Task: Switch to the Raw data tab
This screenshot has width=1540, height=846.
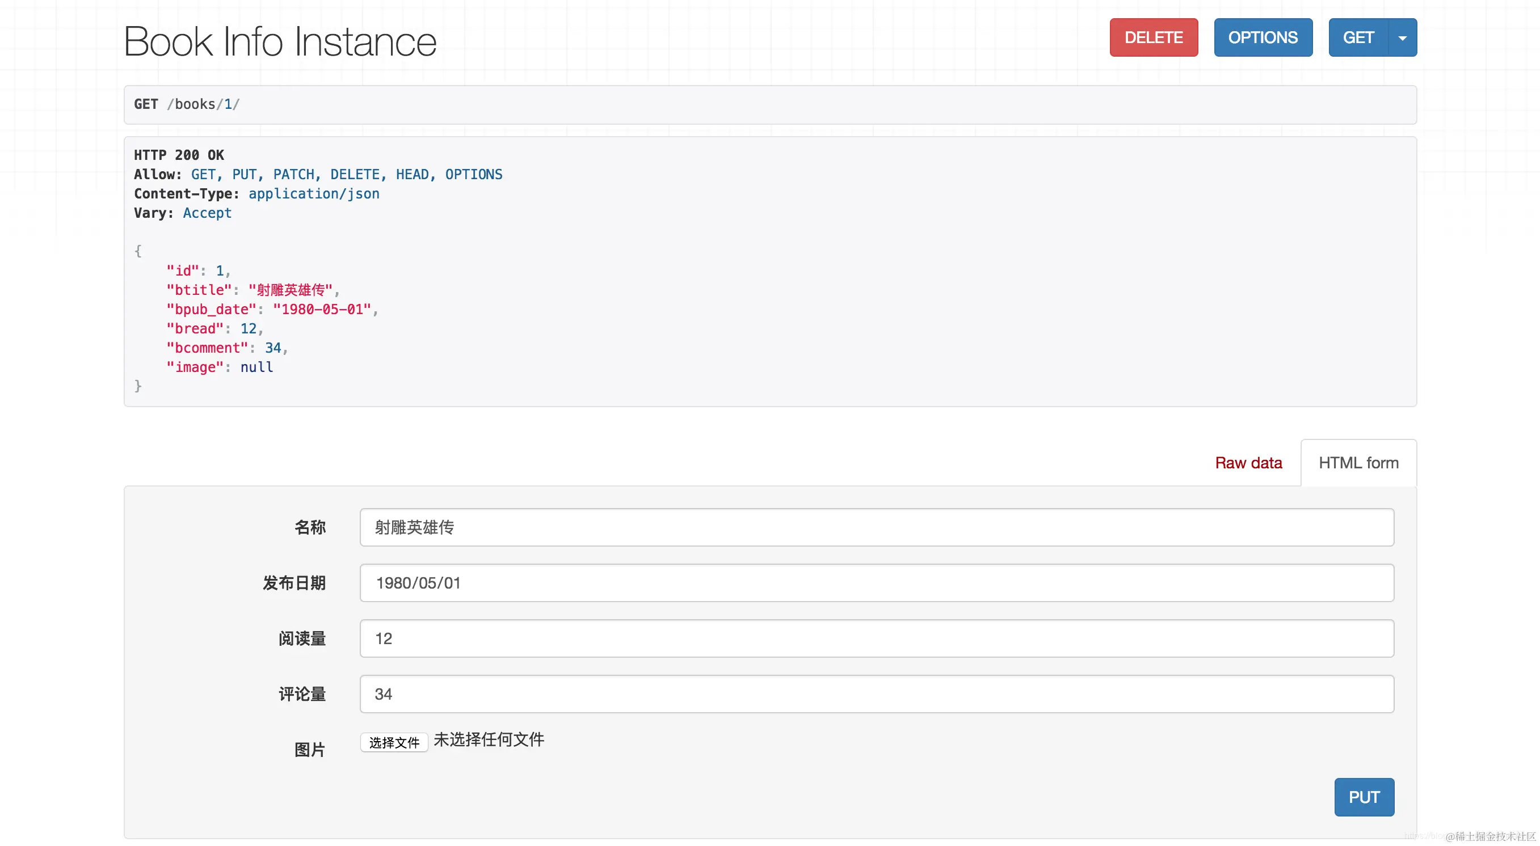Action: [1248, 463]
